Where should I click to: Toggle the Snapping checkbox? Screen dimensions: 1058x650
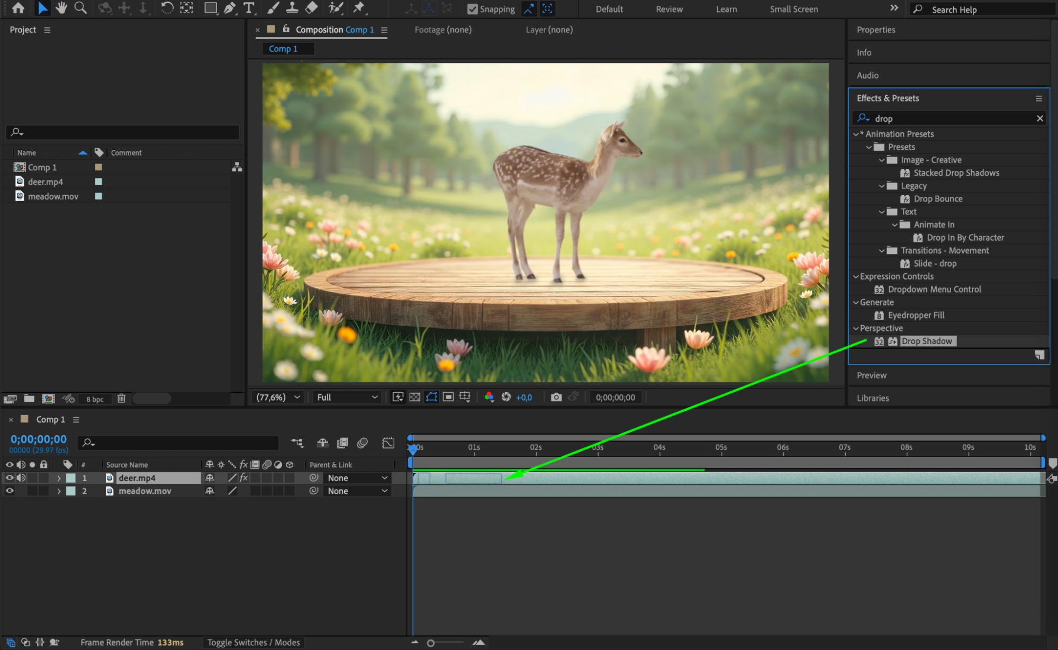click(473, 9)
